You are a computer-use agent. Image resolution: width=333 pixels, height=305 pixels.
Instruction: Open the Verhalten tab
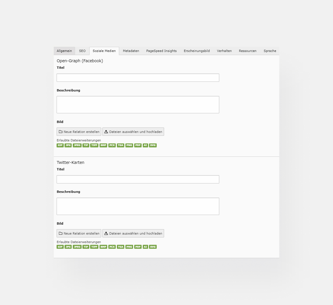point(224,51)
